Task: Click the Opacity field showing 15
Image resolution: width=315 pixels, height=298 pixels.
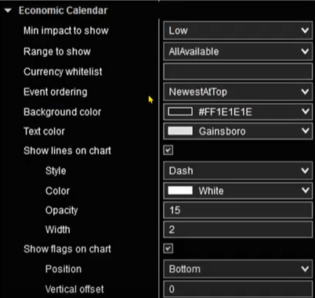Action: click(237, 210)
